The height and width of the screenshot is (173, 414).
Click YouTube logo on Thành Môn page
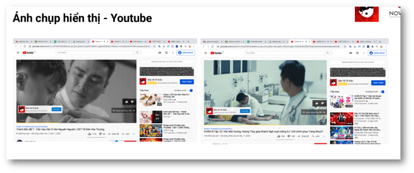(x=29, y=53)
